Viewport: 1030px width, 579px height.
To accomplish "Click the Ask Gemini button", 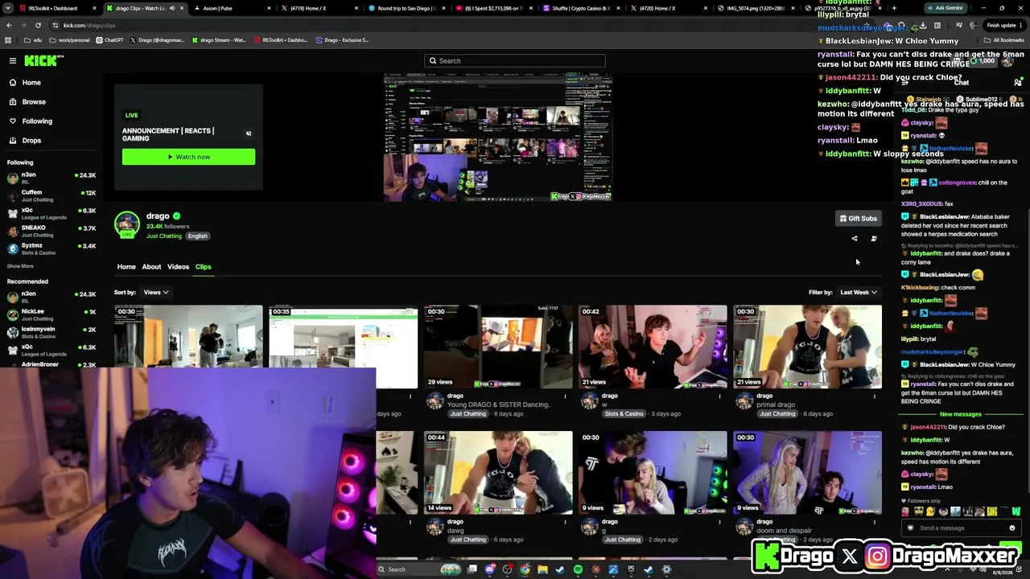I will click(945, 8).
